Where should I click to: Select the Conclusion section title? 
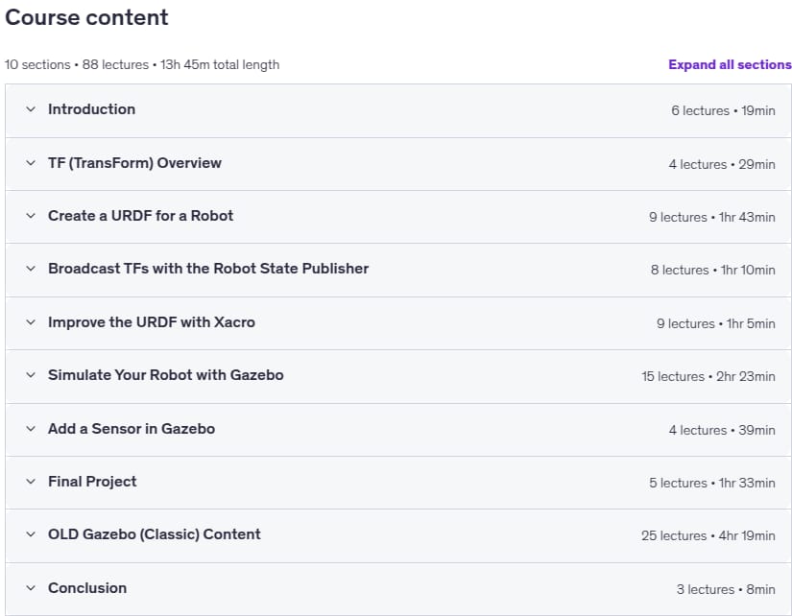click(87, 588)
